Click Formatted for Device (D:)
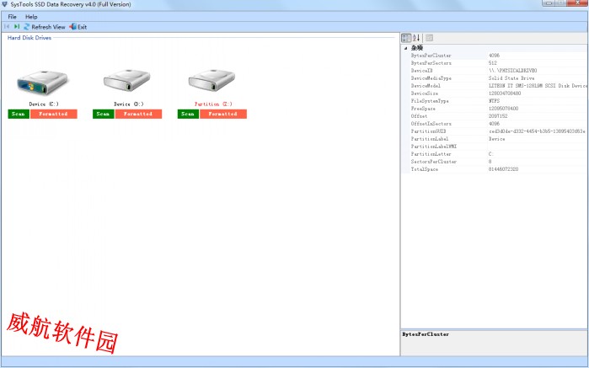The image size is (589, 368). click(x=138, y=114)
